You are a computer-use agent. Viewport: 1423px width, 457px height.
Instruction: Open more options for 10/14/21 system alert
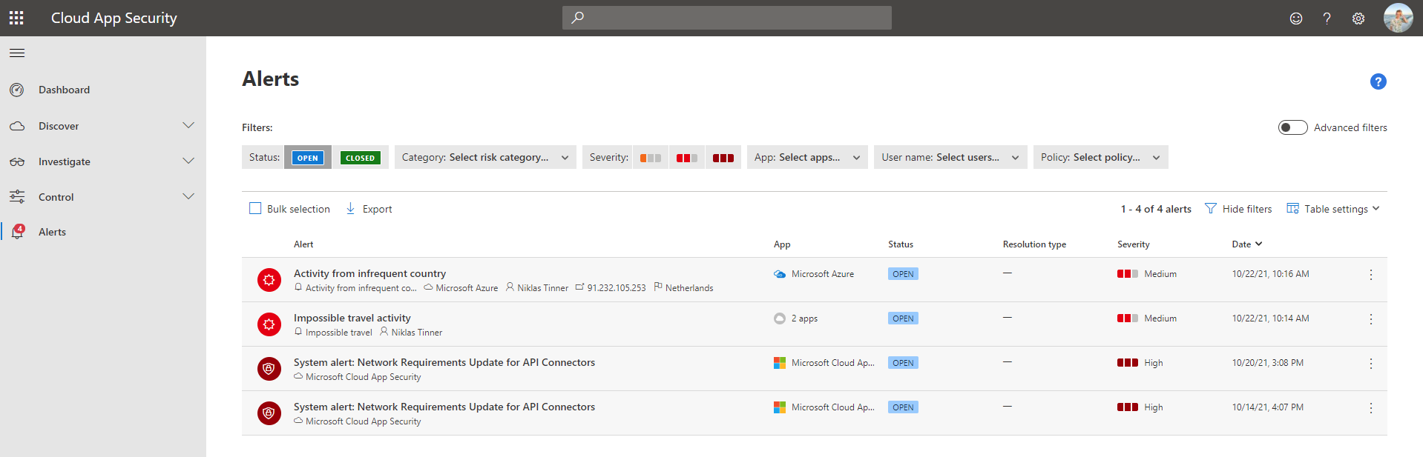pyautogui.click(x=1371, y=408)
